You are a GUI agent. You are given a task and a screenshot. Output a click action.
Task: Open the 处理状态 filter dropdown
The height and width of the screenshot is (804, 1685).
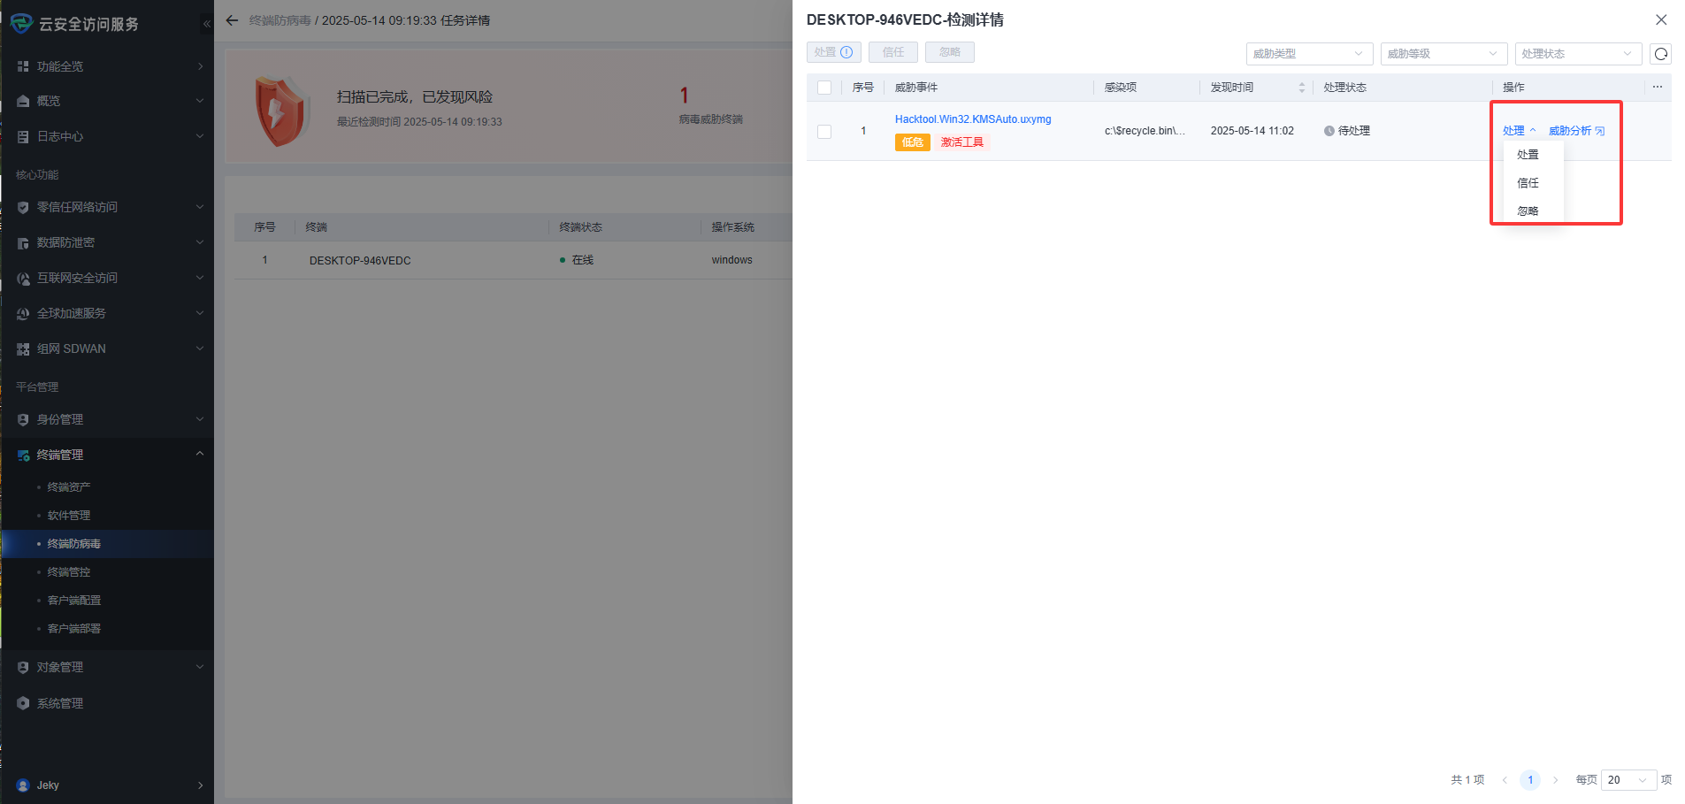pos(1577,54)
